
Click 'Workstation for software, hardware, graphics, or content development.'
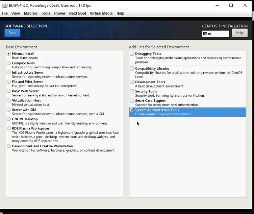63,150
